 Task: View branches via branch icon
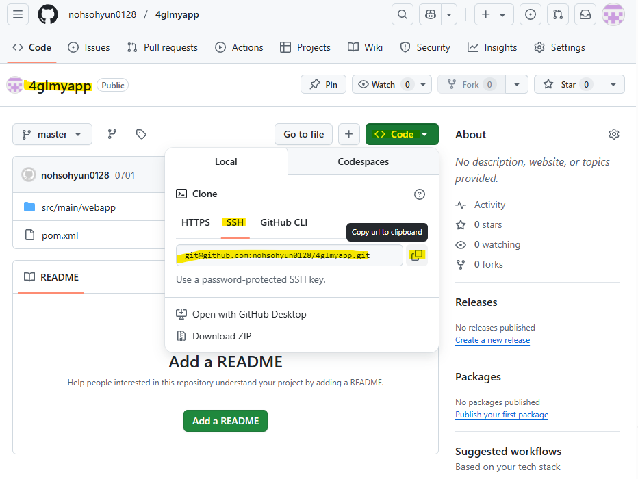click(112, 134)
